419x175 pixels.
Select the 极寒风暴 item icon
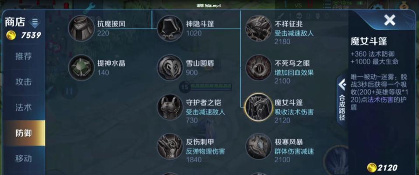coord(258,146)
